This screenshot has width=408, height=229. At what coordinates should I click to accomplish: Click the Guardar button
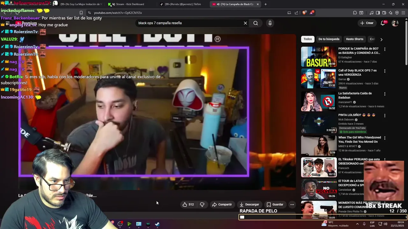tap(275, 205)
